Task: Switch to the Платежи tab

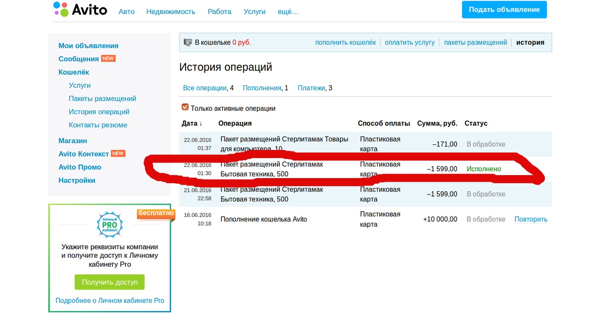Action: click(311, 88)
